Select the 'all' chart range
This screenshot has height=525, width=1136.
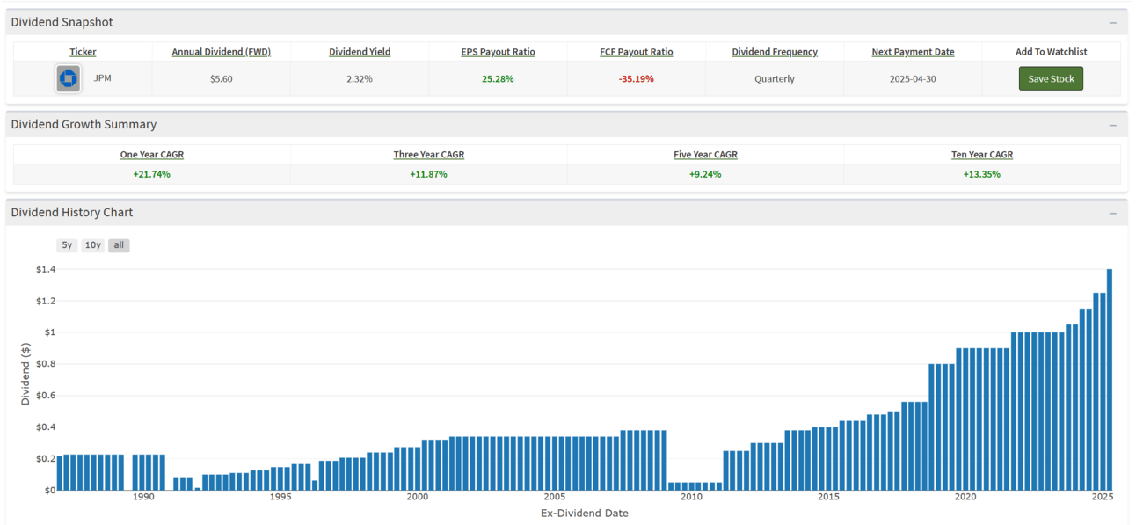(119, 245)
